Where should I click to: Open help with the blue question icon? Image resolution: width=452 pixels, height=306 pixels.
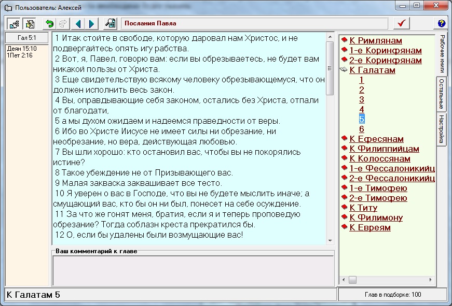[x=441, y=23]
